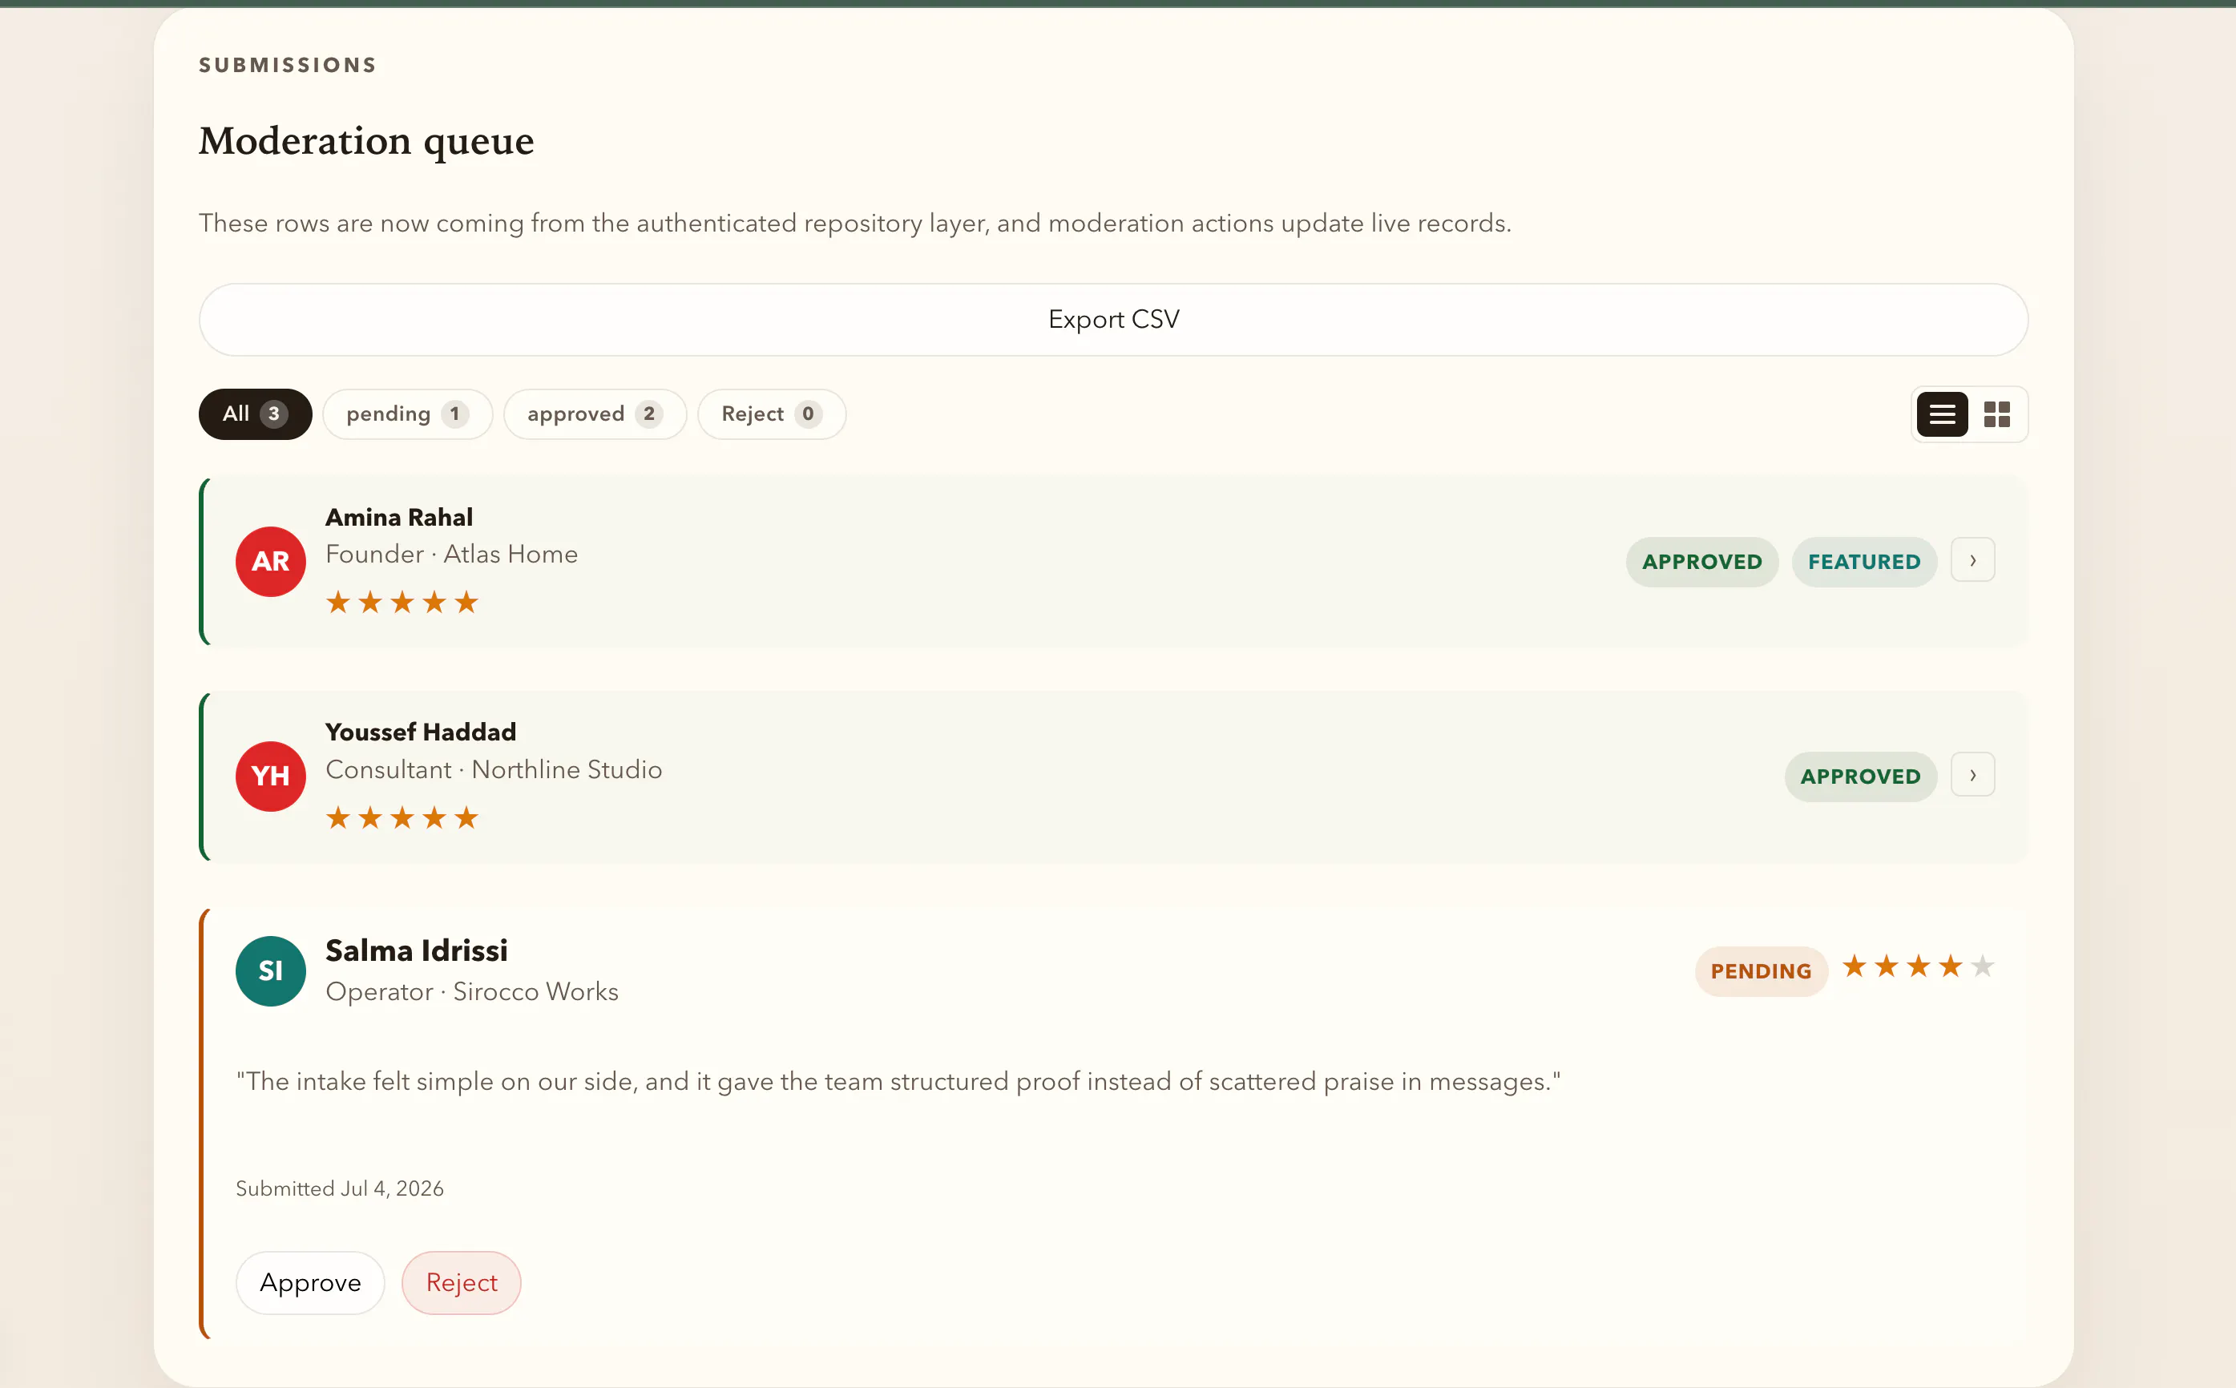Click 'Submitted Jul 4, 2026' date
Screen dimensions: 2236x1388
point(340,1188)
